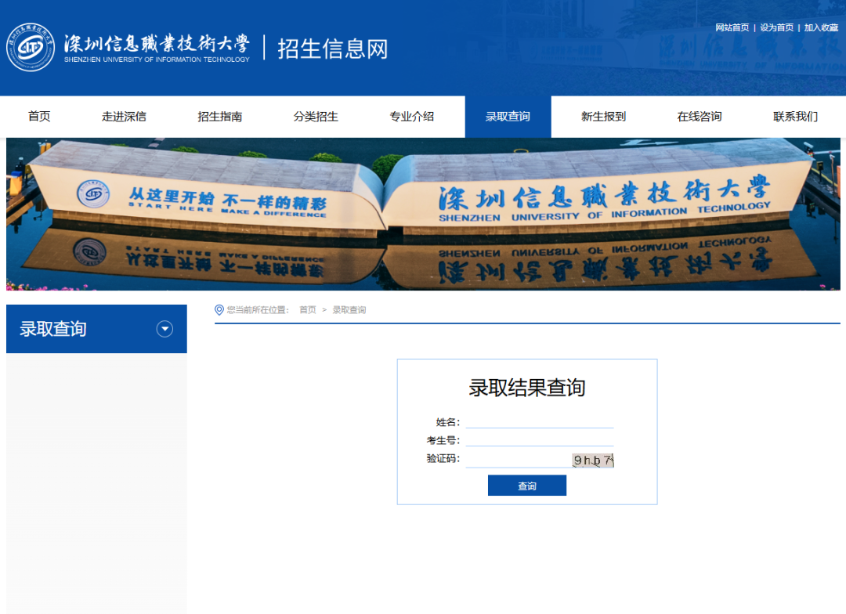The image size is (846, 614).
Task: Focus the 姓名 input field
Action: pos(540,422)
